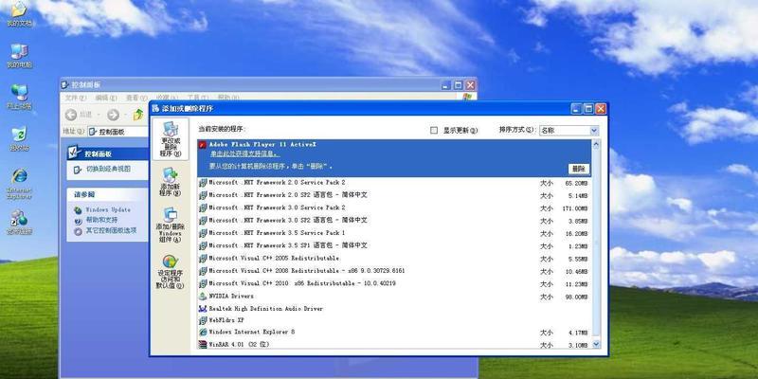Open 添加/删除 Windows 组件 sidebar button

171,225
